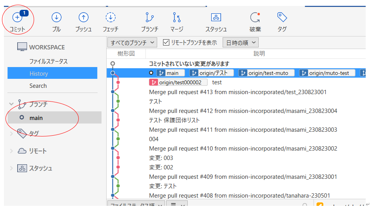
Task: Select the main branch in sidebar
Action: (x=36, y=118)
